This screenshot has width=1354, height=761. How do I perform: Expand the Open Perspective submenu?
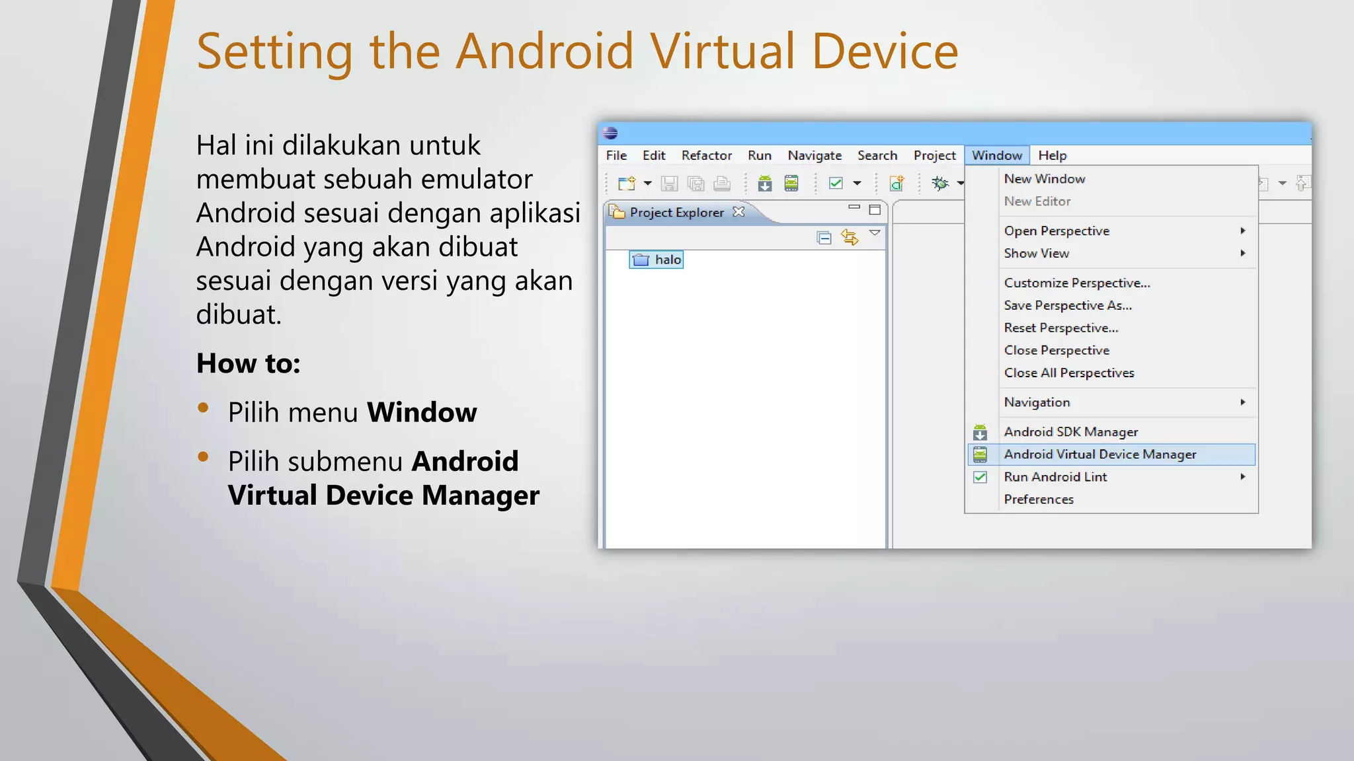pyautogui.click(x=1111, y=231)
